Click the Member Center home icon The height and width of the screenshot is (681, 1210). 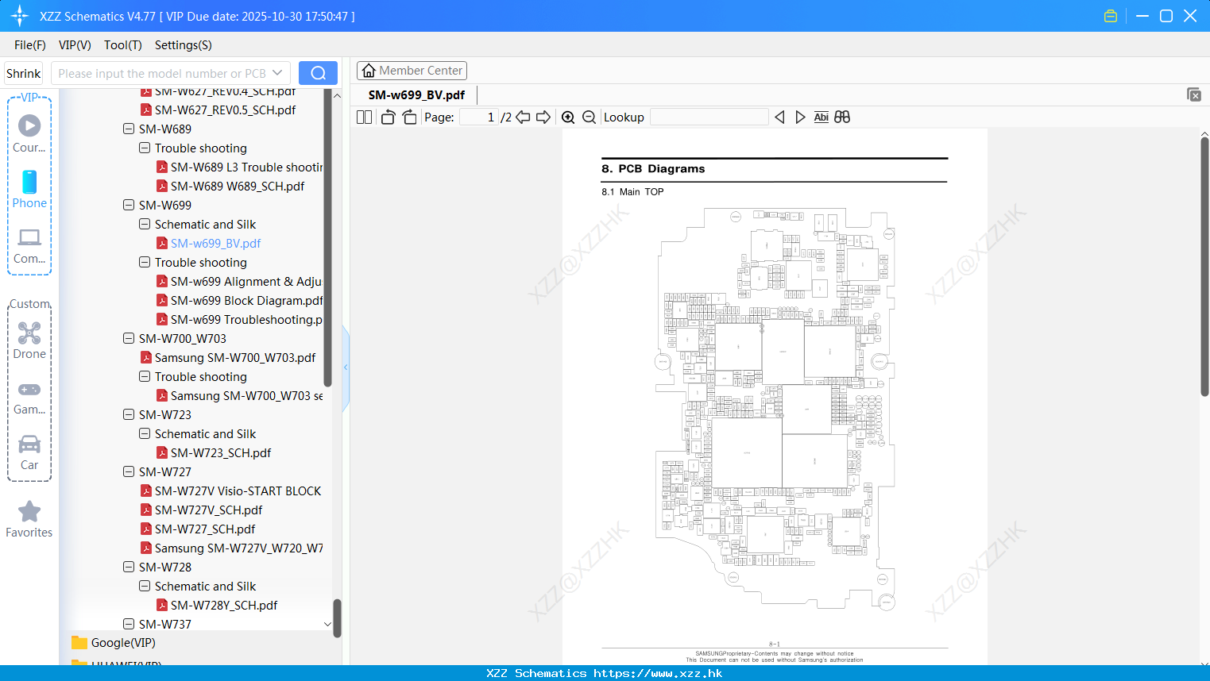pyautogui.click(x=369, y=71)
